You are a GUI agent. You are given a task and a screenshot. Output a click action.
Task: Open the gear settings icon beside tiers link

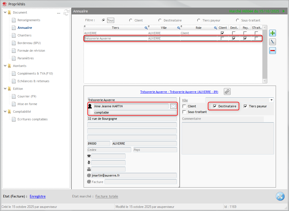(227, 92)
